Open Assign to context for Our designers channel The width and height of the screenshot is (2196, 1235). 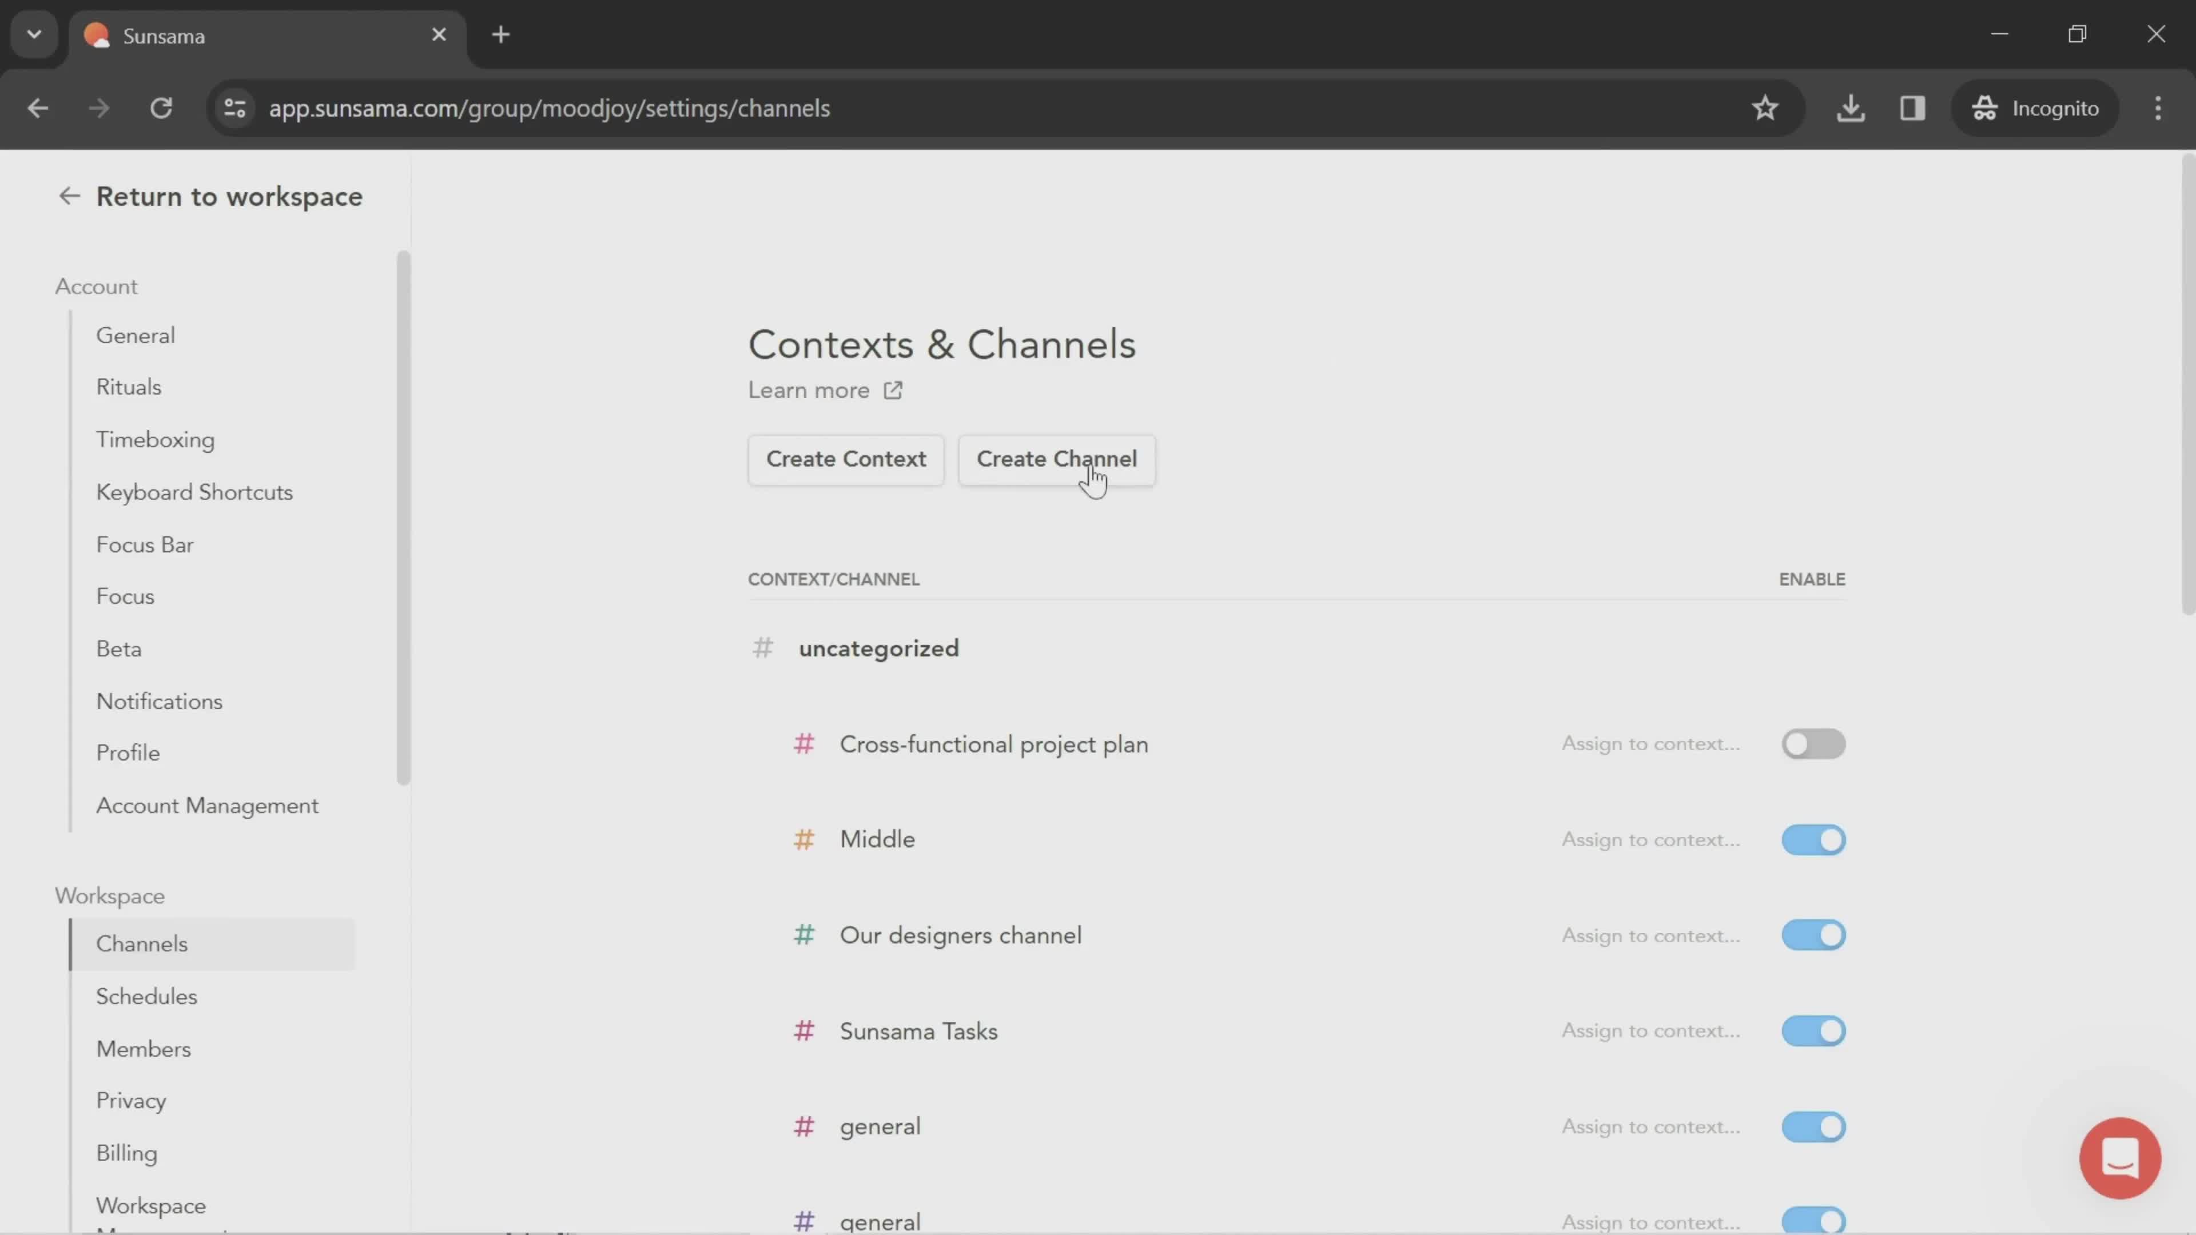pyautogui.click(x=1650, y=935)
